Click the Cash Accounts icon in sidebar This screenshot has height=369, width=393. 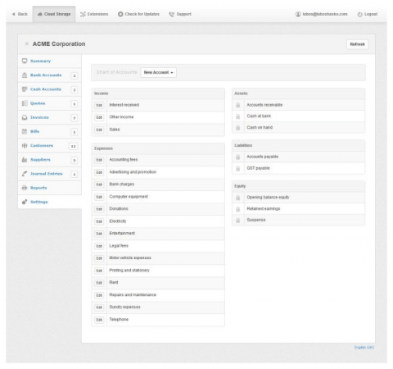coord(25,89)
